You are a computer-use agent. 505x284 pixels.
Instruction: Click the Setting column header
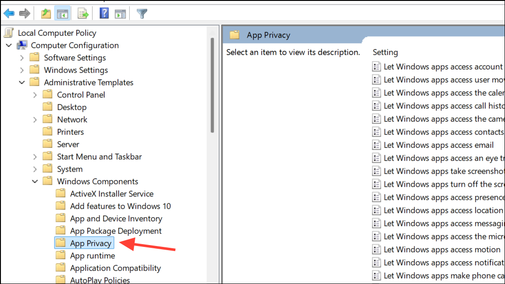385,52
